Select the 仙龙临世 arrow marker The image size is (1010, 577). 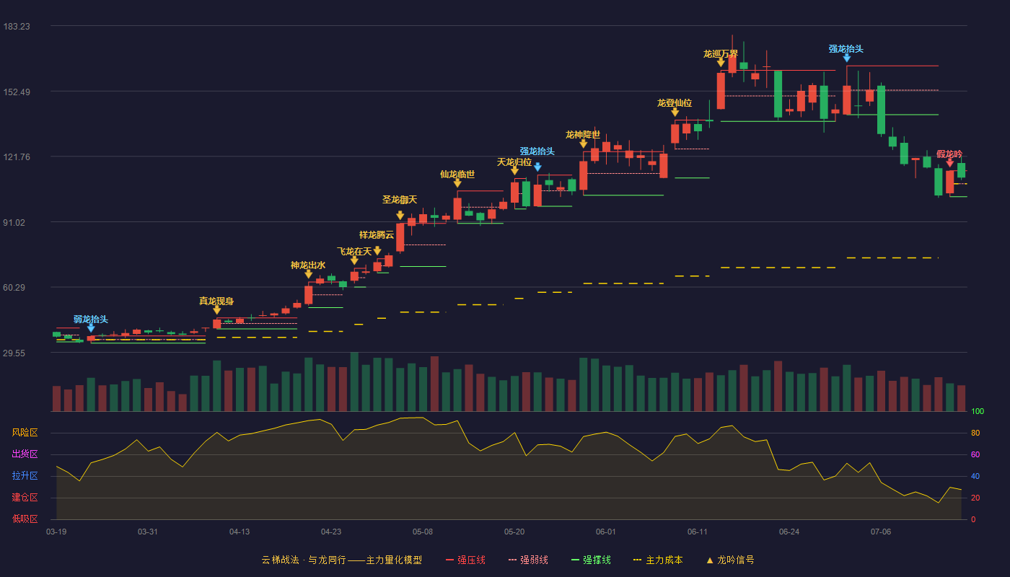click(x=457, y=183)
